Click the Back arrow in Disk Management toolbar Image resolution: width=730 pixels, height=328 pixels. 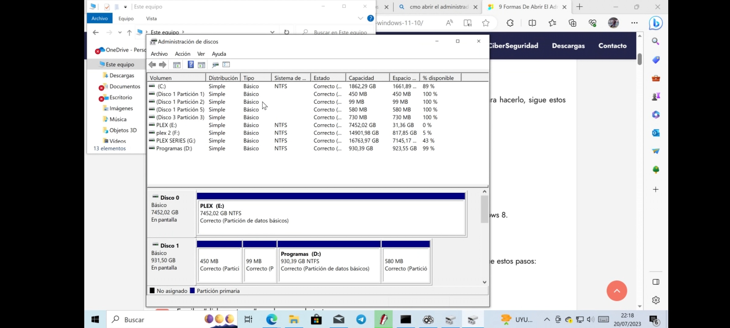point(152,65)
